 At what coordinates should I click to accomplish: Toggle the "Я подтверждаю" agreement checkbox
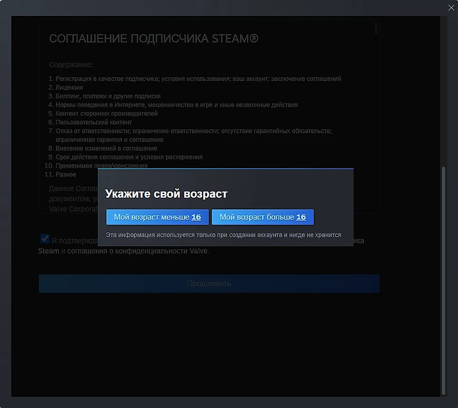coord(45,239)
